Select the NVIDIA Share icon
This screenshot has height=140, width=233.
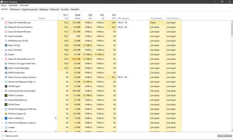tap(6, 104)
